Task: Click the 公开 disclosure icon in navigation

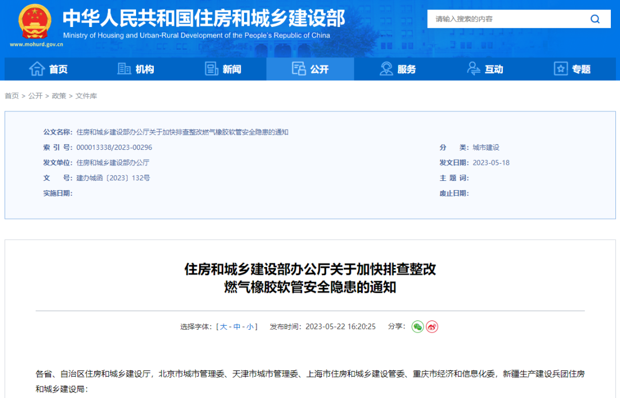Action: pyautogui.click(x=299, y=68)
